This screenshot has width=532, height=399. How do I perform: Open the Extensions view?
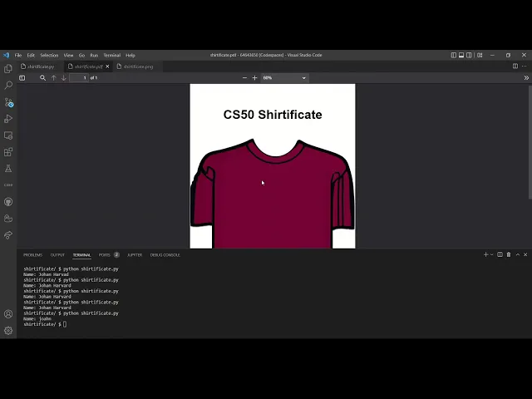(8, 152)
